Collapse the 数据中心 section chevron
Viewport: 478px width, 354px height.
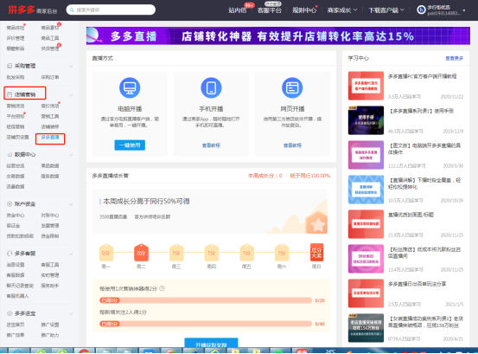[71, 155]
